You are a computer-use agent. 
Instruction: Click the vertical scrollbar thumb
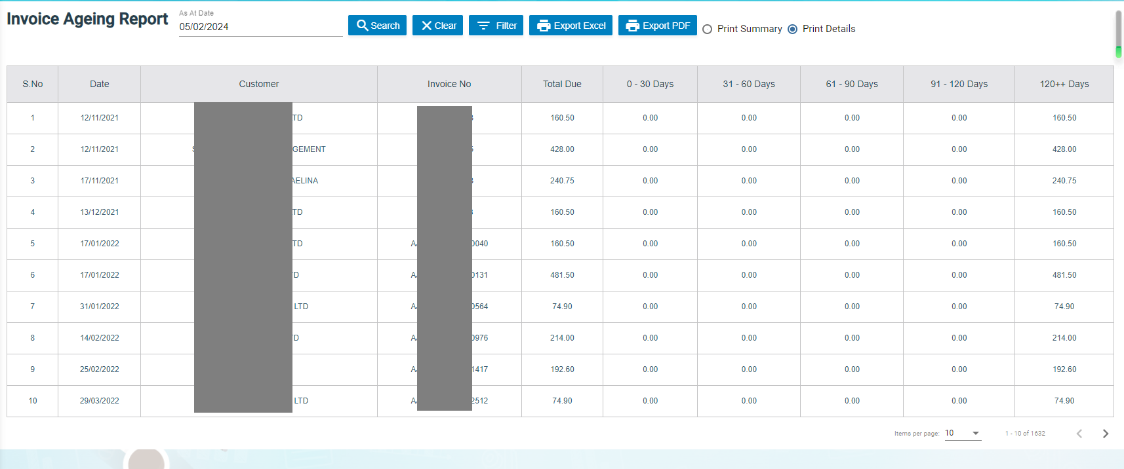(1118, 33)
